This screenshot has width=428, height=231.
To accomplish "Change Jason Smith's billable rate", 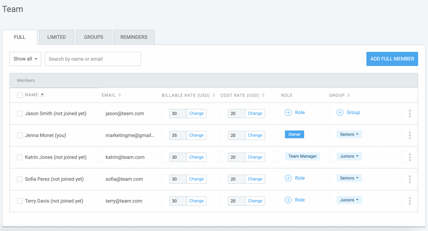I will [196, 113].
